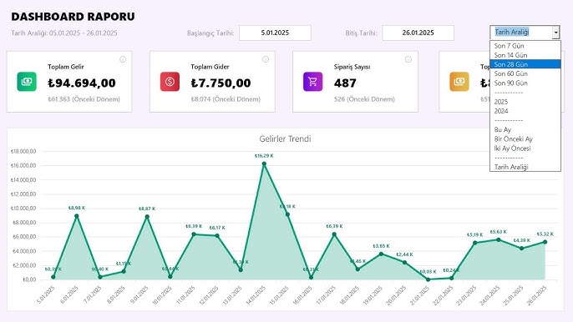Click the green Toplam Gelir money icon
The image size is (573, 322).
pyautogui.click(x=27, y=82)
